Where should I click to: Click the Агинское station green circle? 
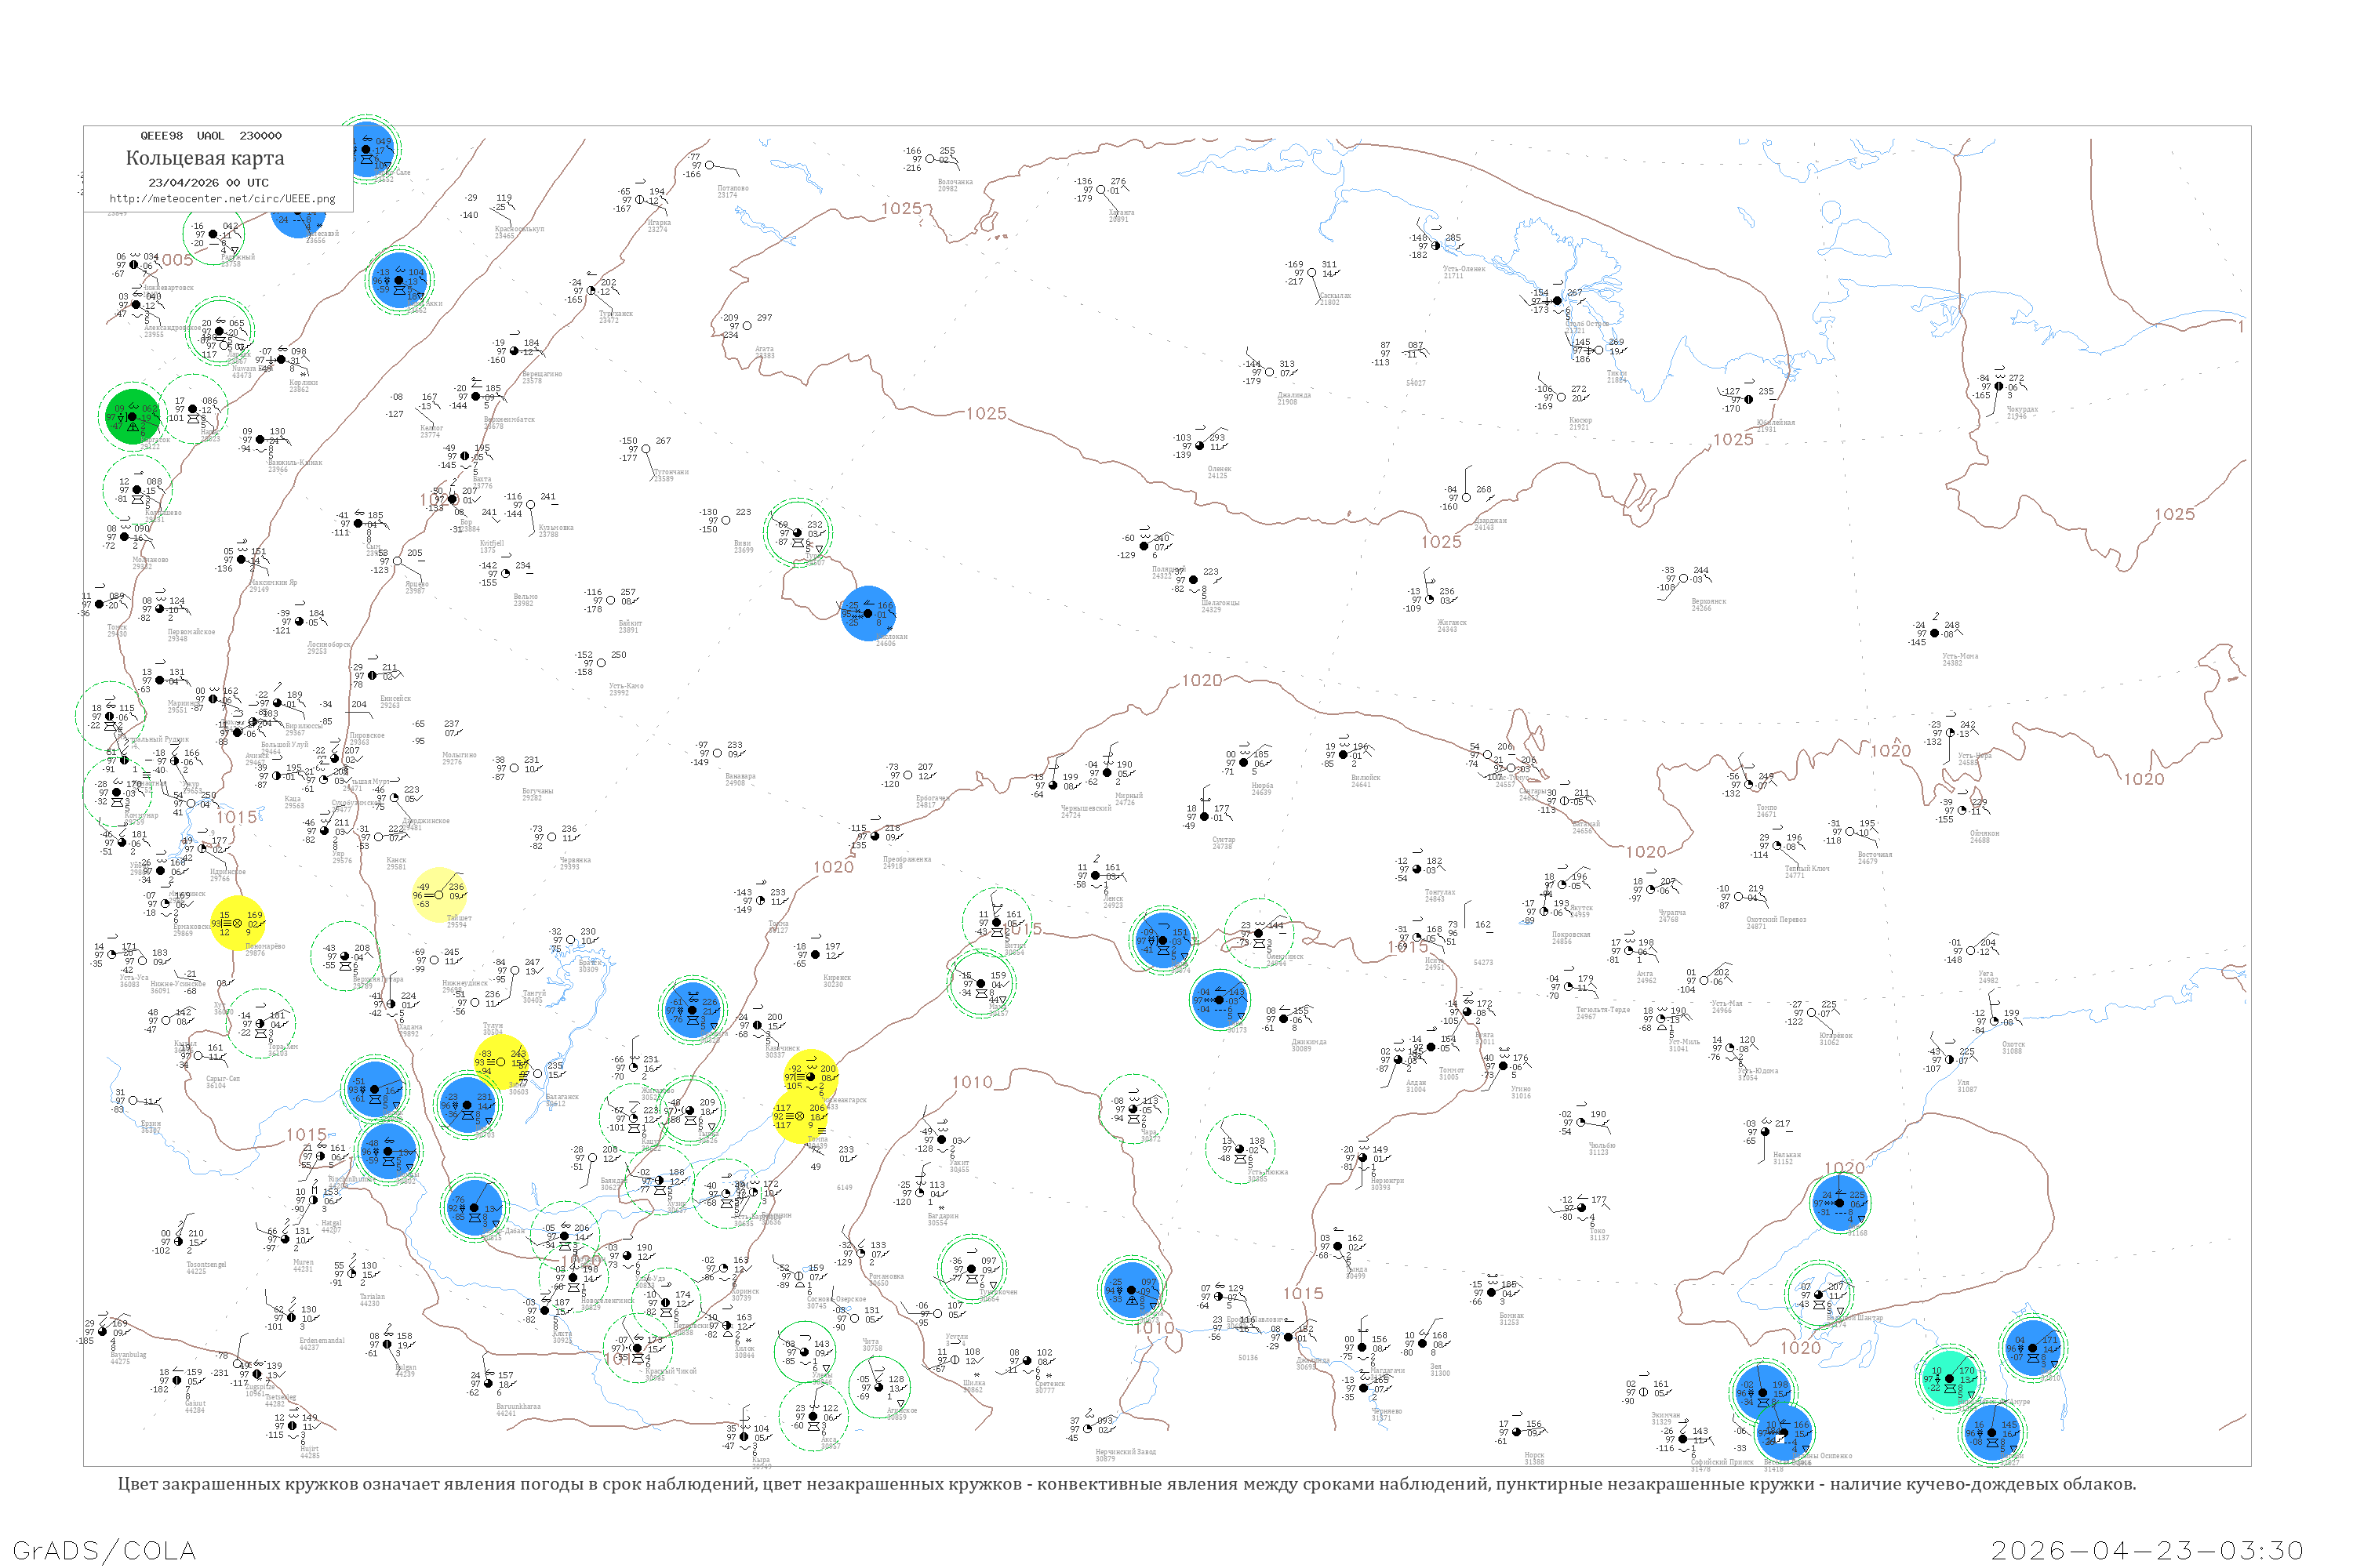[878, 1387]
